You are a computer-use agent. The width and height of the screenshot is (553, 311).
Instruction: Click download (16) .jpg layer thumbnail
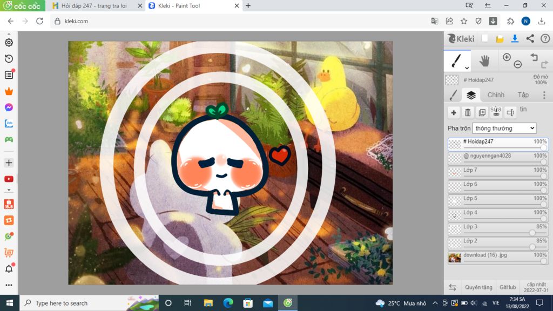[x=454, y=258]
